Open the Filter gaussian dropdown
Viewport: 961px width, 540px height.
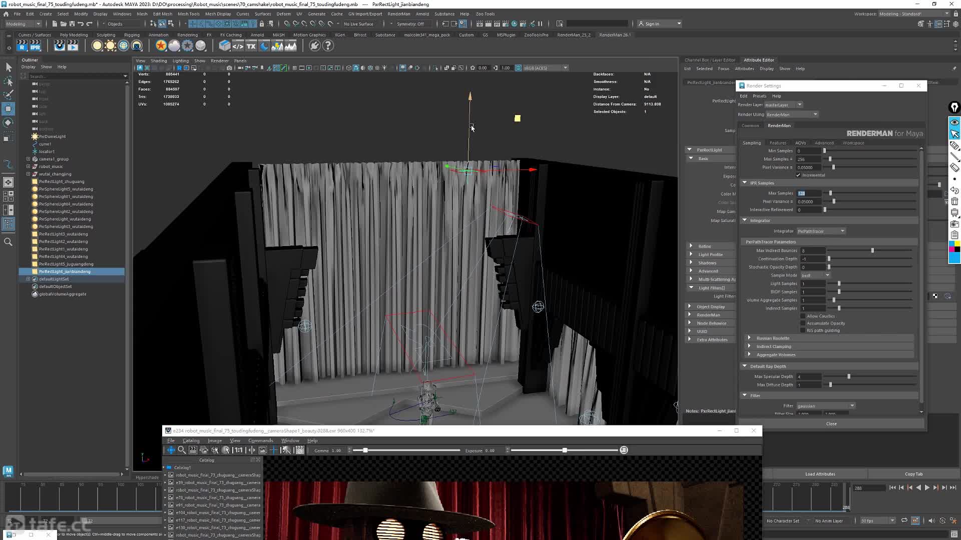point(825,406)
